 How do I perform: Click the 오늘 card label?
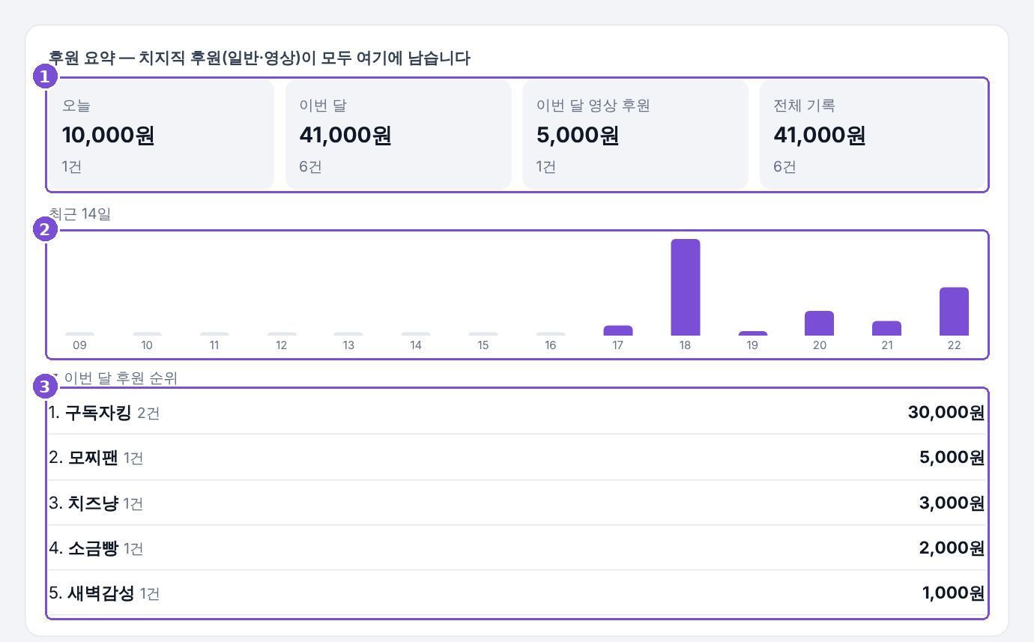tap(76, 106)
